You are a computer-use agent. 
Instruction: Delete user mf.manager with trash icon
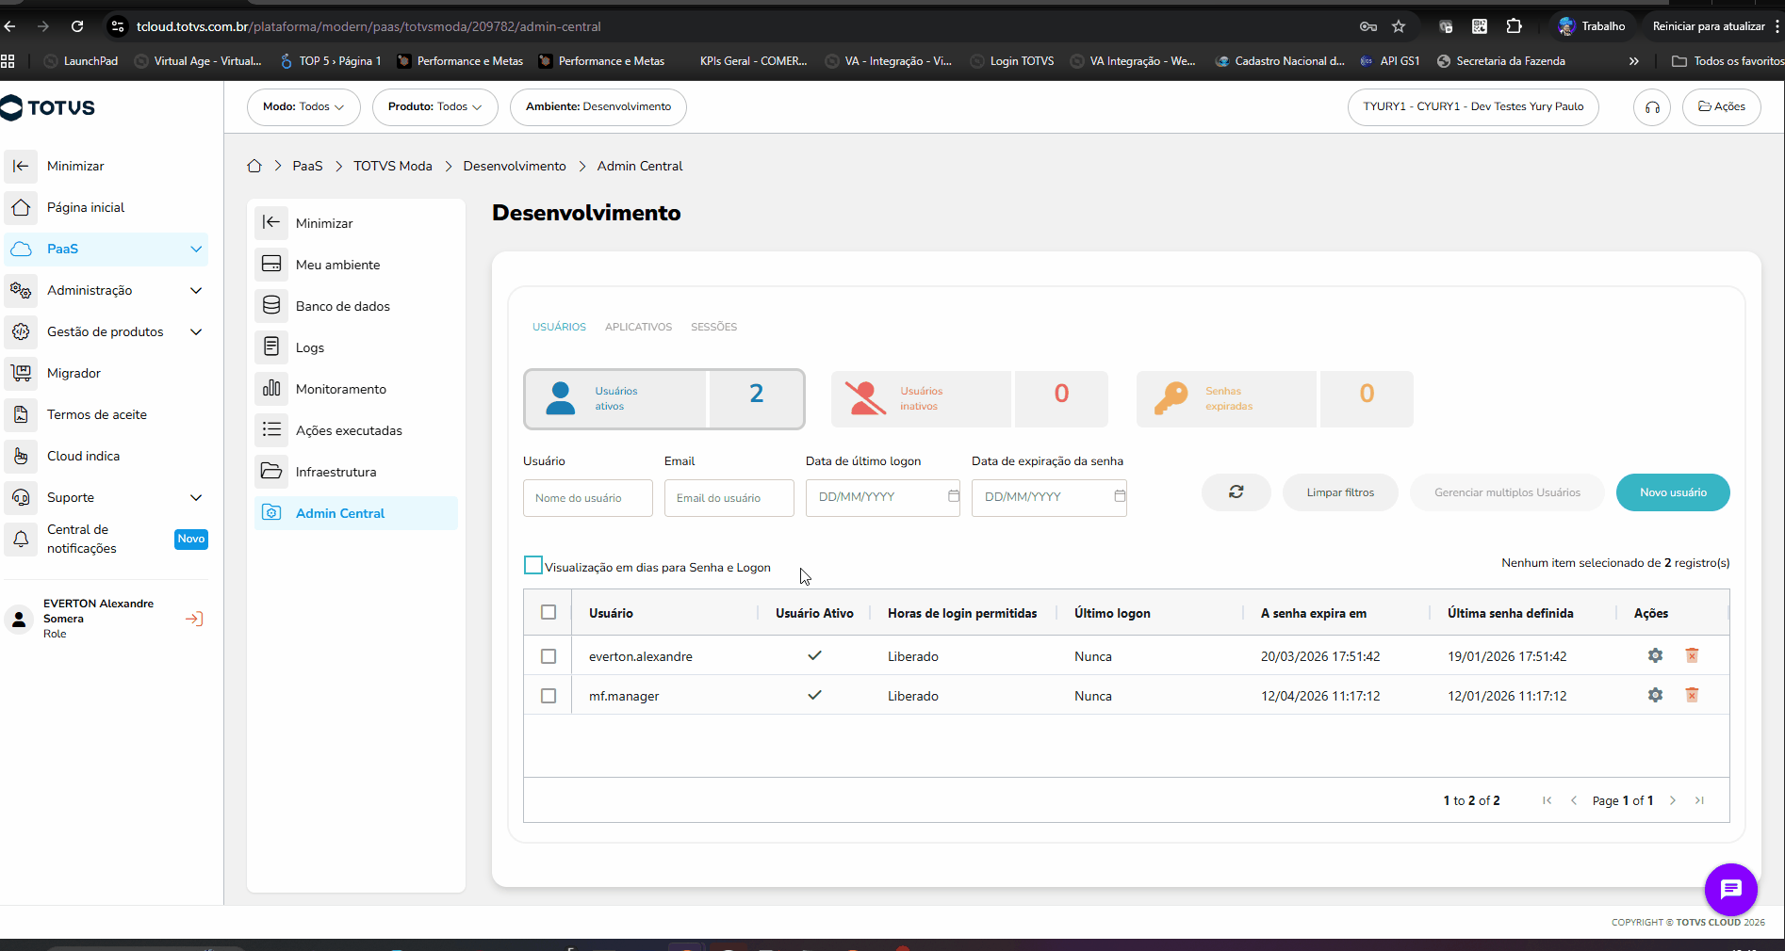1692,695
